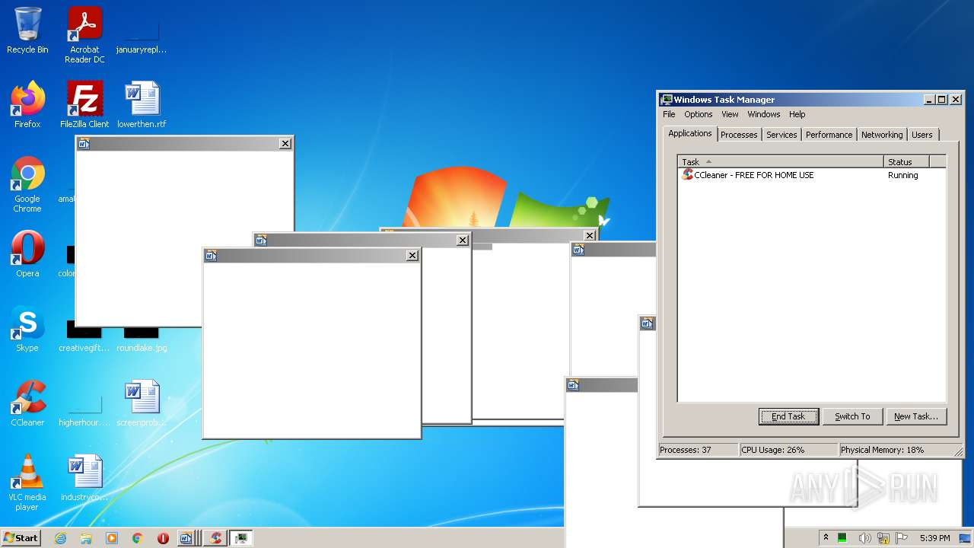Open the FileZilla Client desktop shortcut

[x=84, y=105]
